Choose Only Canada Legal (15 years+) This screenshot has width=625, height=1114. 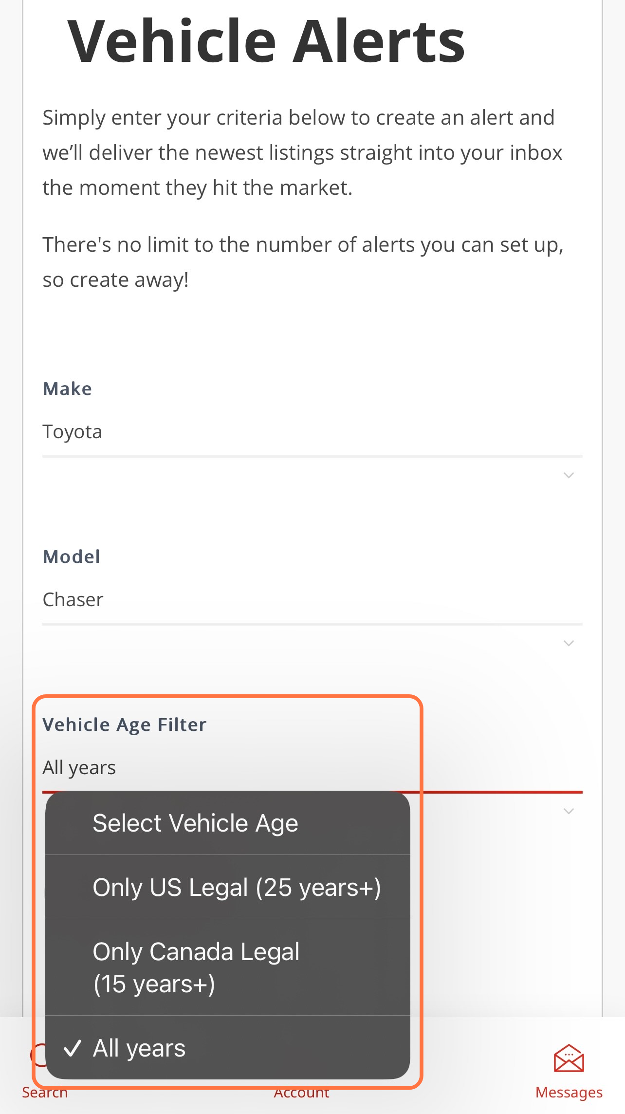228,967
